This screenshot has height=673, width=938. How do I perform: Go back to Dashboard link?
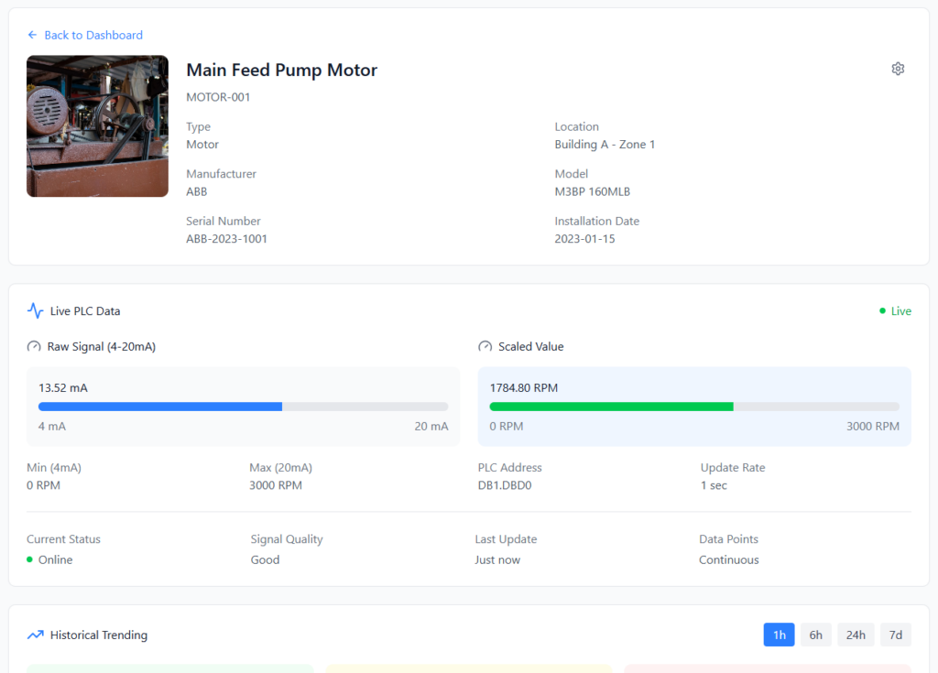93,35
